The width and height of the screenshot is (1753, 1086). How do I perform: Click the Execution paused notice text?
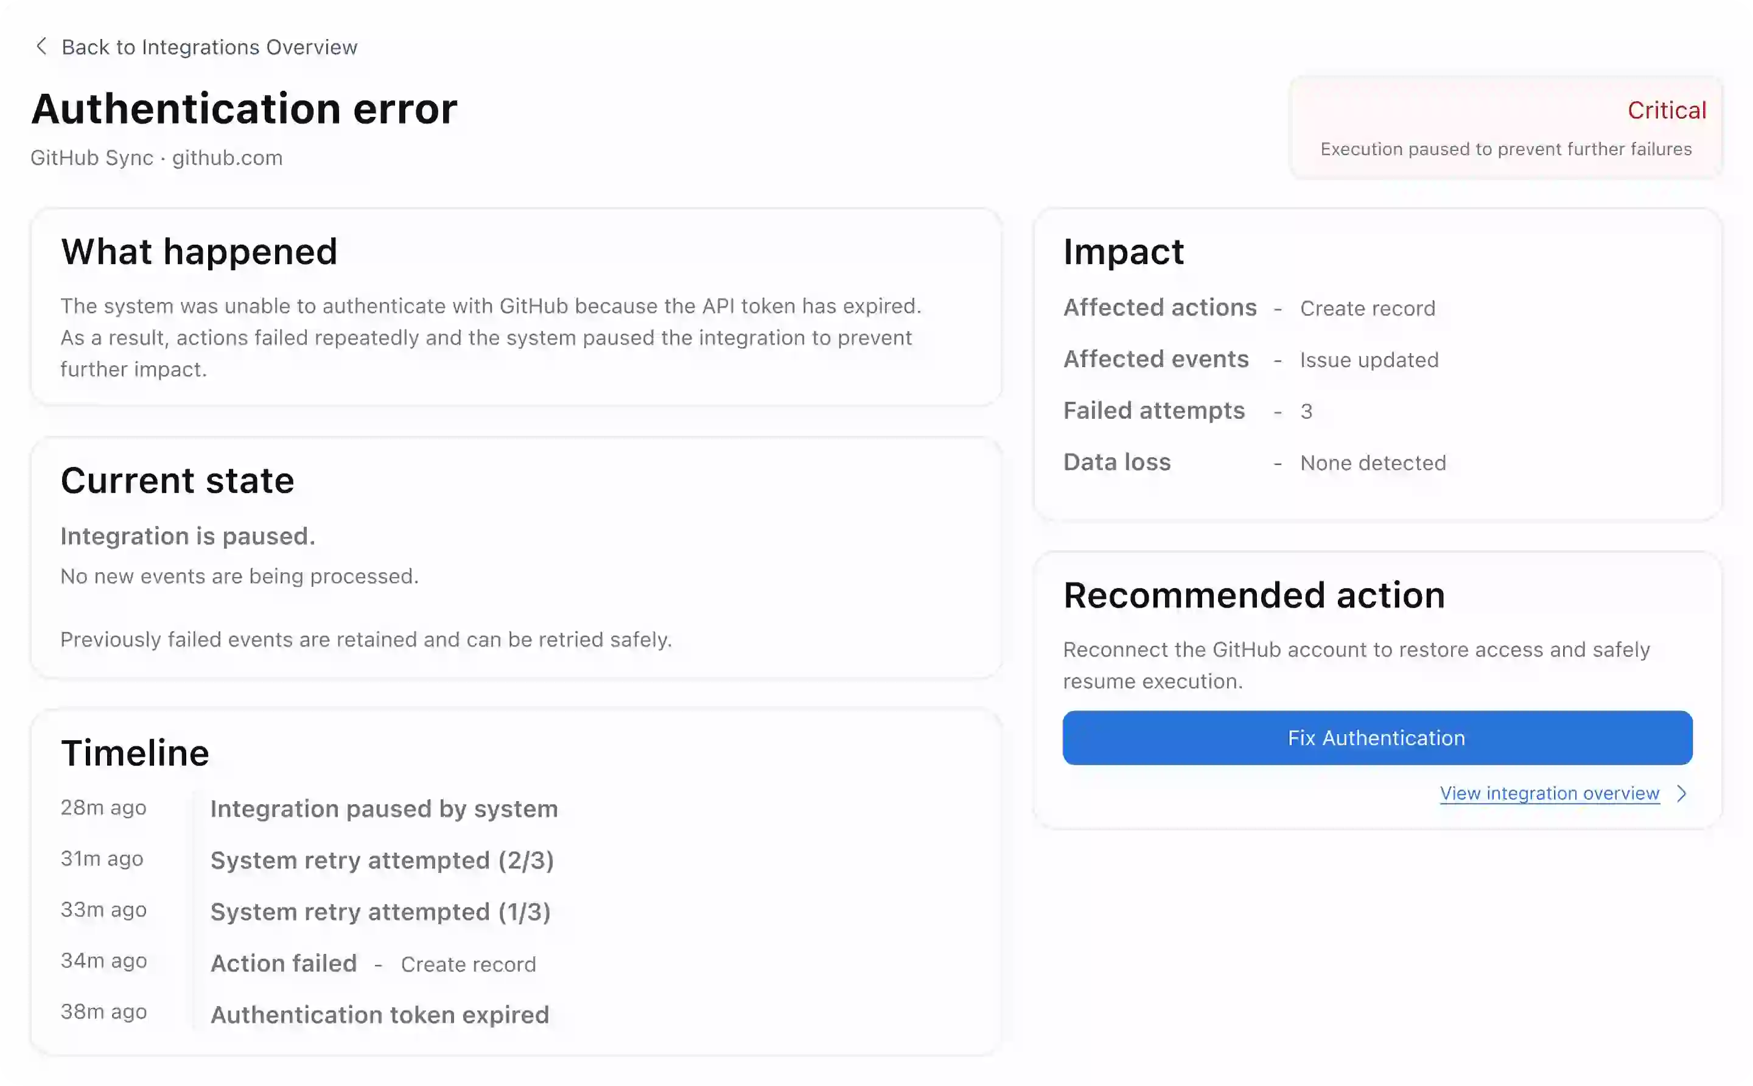[1505, 149]
